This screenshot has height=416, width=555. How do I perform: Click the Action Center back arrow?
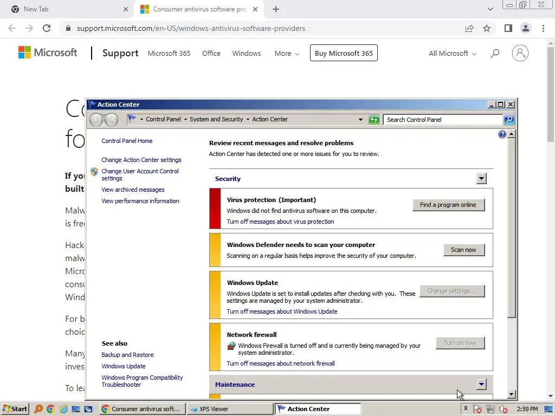tap(96, 120)
